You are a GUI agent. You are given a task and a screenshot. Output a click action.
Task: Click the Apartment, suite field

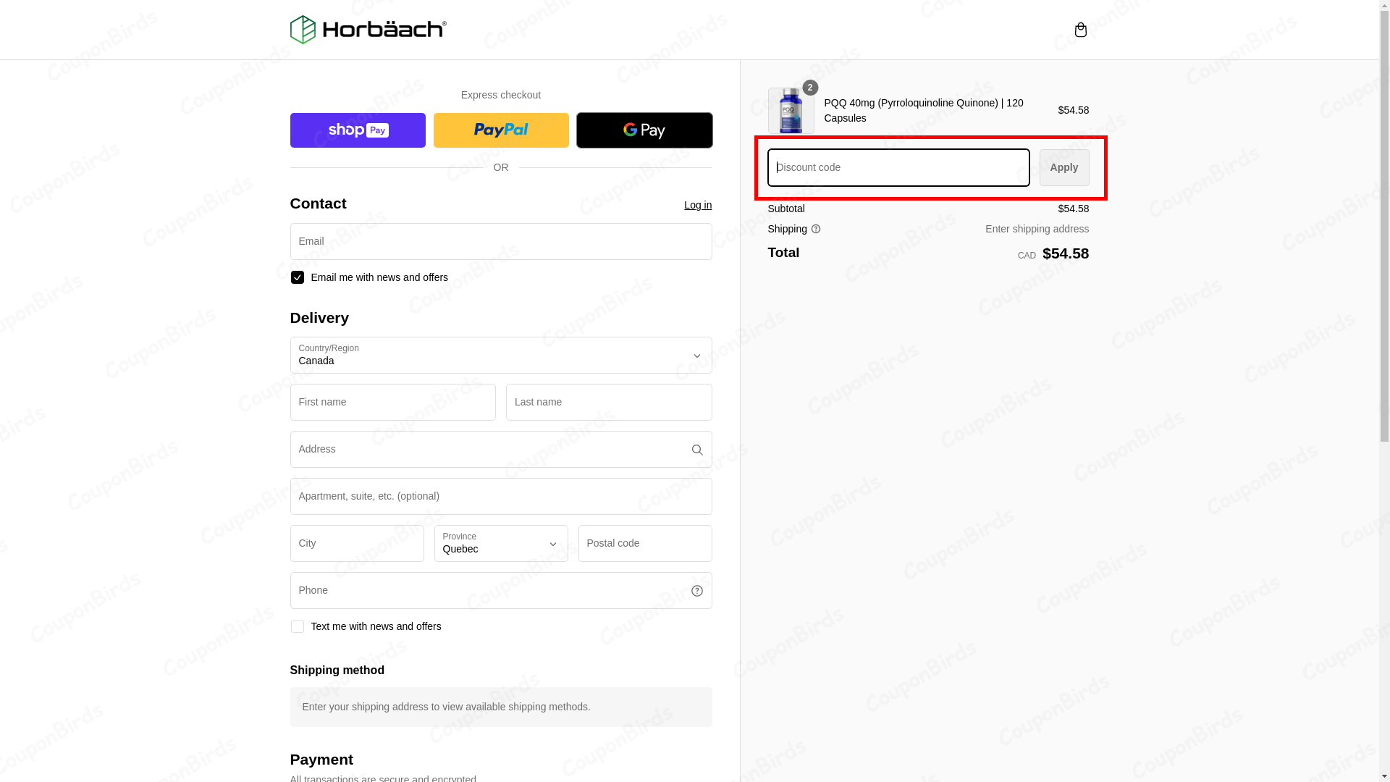pyautogui.click(x=501, y=497)
